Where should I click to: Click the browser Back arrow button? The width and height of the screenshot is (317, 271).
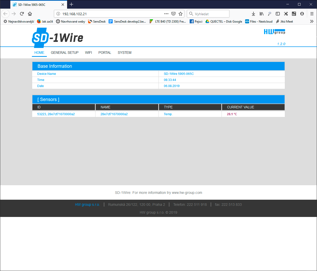pos(5,14)
